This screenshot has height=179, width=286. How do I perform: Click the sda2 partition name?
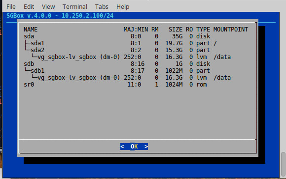pos(37,50)
